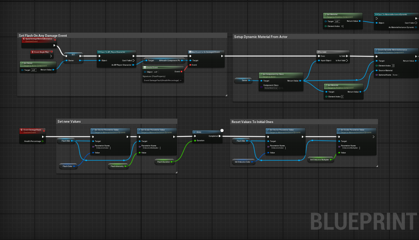The image size is (419, 240).
Task: Click Event DamageFlash exec output pin
Action: [43, 137]
